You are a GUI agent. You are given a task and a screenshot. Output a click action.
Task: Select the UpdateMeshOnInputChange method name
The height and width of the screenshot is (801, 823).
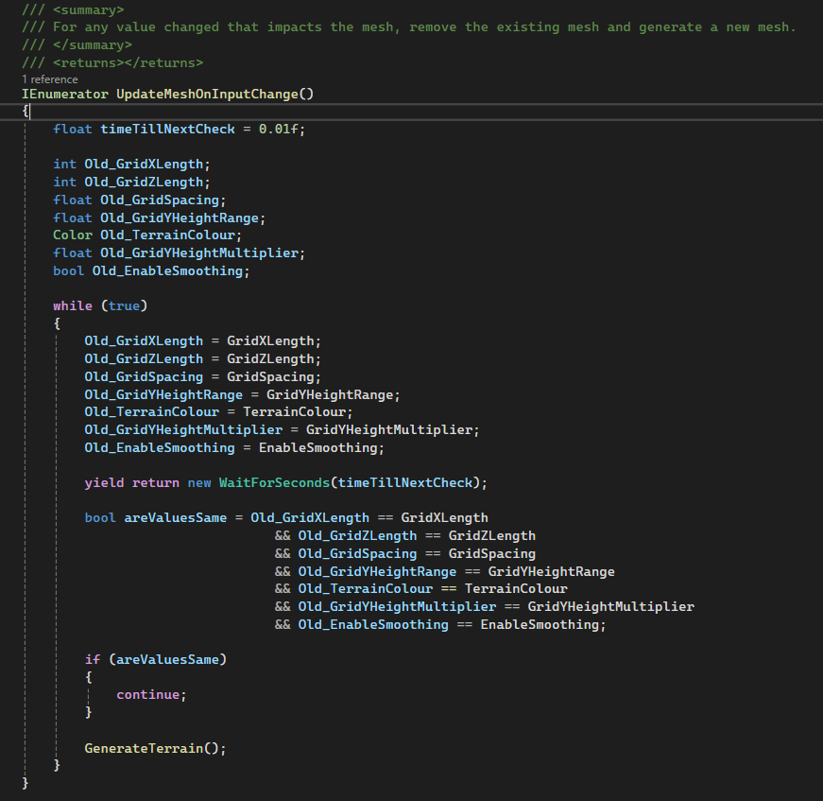pyautogui.click(x=207, y=94)
